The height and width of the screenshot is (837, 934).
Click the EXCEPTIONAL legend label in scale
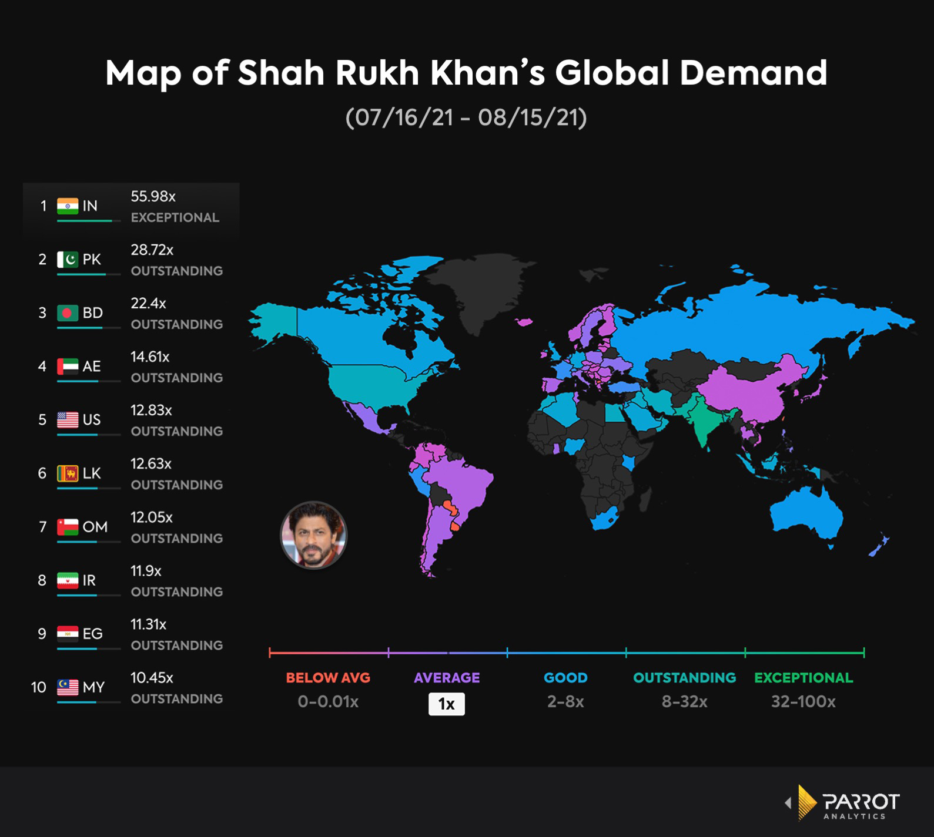tap(804, 677)
